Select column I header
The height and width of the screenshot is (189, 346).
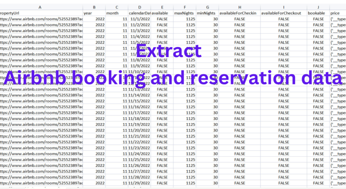(284, 7)
